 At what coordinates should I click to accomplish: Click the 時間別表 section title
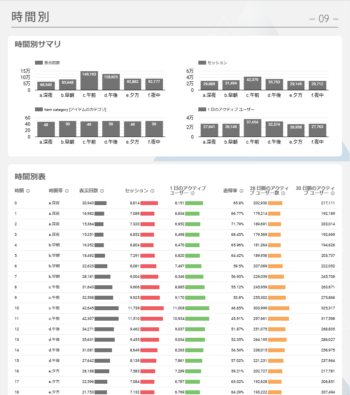30,177
